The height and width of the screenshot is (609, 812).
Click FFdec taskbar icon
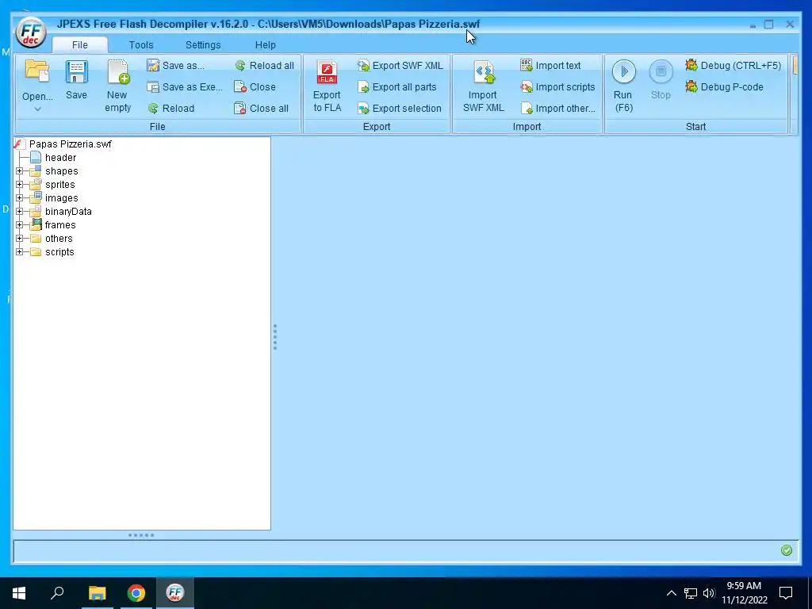(x=175, y=593)
